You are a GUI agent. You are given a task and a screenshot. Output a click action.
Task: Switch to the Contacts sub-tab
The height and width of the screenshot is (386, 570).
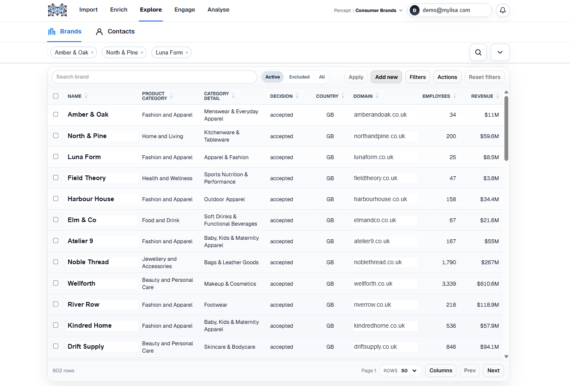(x=115, y=32)
